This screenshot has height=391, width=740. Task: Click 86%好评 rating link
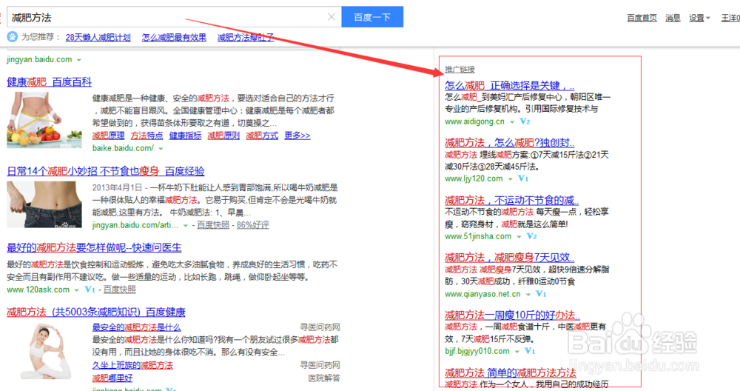click(x=253, y=225)
